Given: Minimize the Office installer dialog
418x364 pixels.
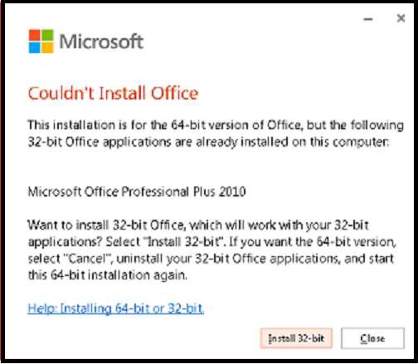Looking at the screenshot, I should 368,19.
